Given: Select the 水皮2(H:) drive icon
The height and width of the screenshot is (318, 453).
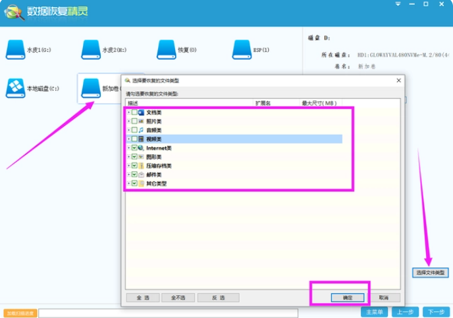Looking at the screenshot, I should point(91,49).
